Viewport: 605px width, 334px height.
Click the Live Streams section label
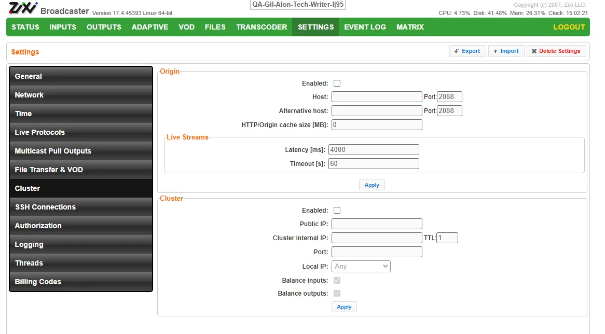tap(187, 137)
